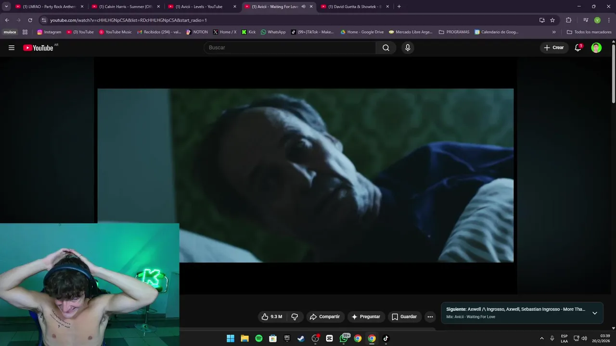The image size is (616, 346).
Task: Open the YouTube Music bookmark
Action: 115,32
